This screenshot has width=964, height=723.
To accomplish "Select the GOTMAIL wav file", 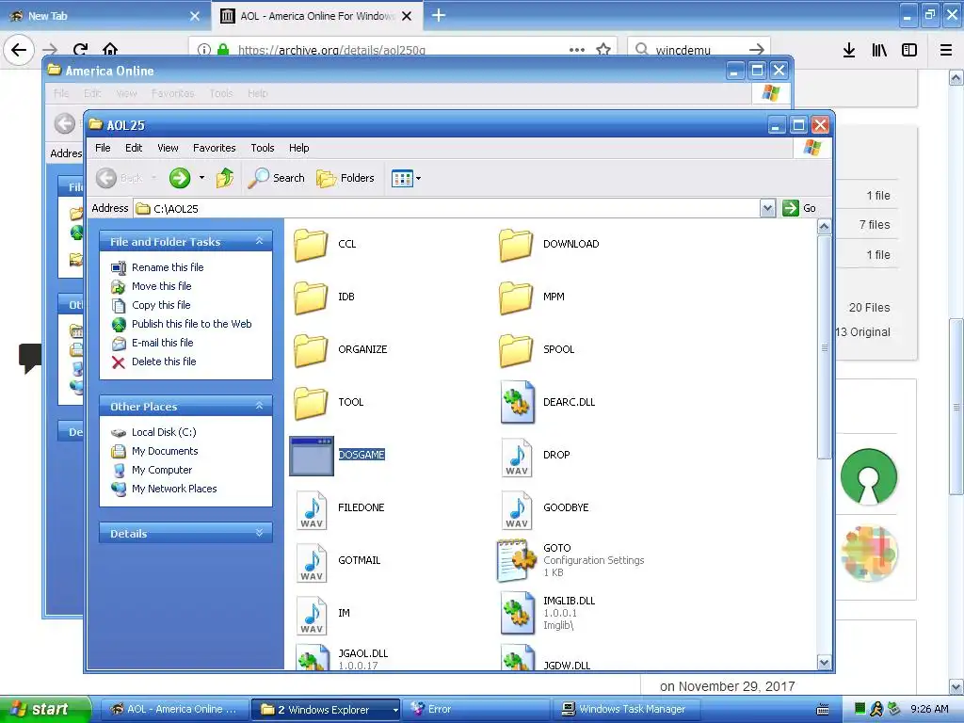I will 338,561.
